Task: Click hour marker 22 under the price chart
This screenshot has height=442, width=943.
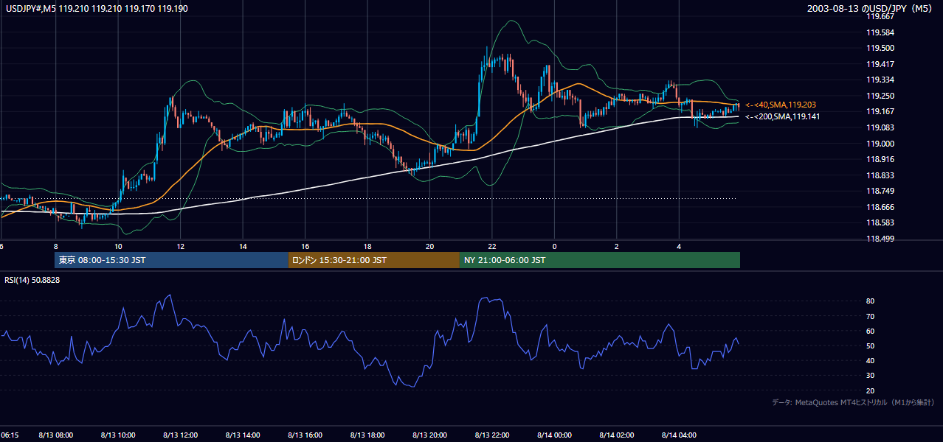Action: 492,246
